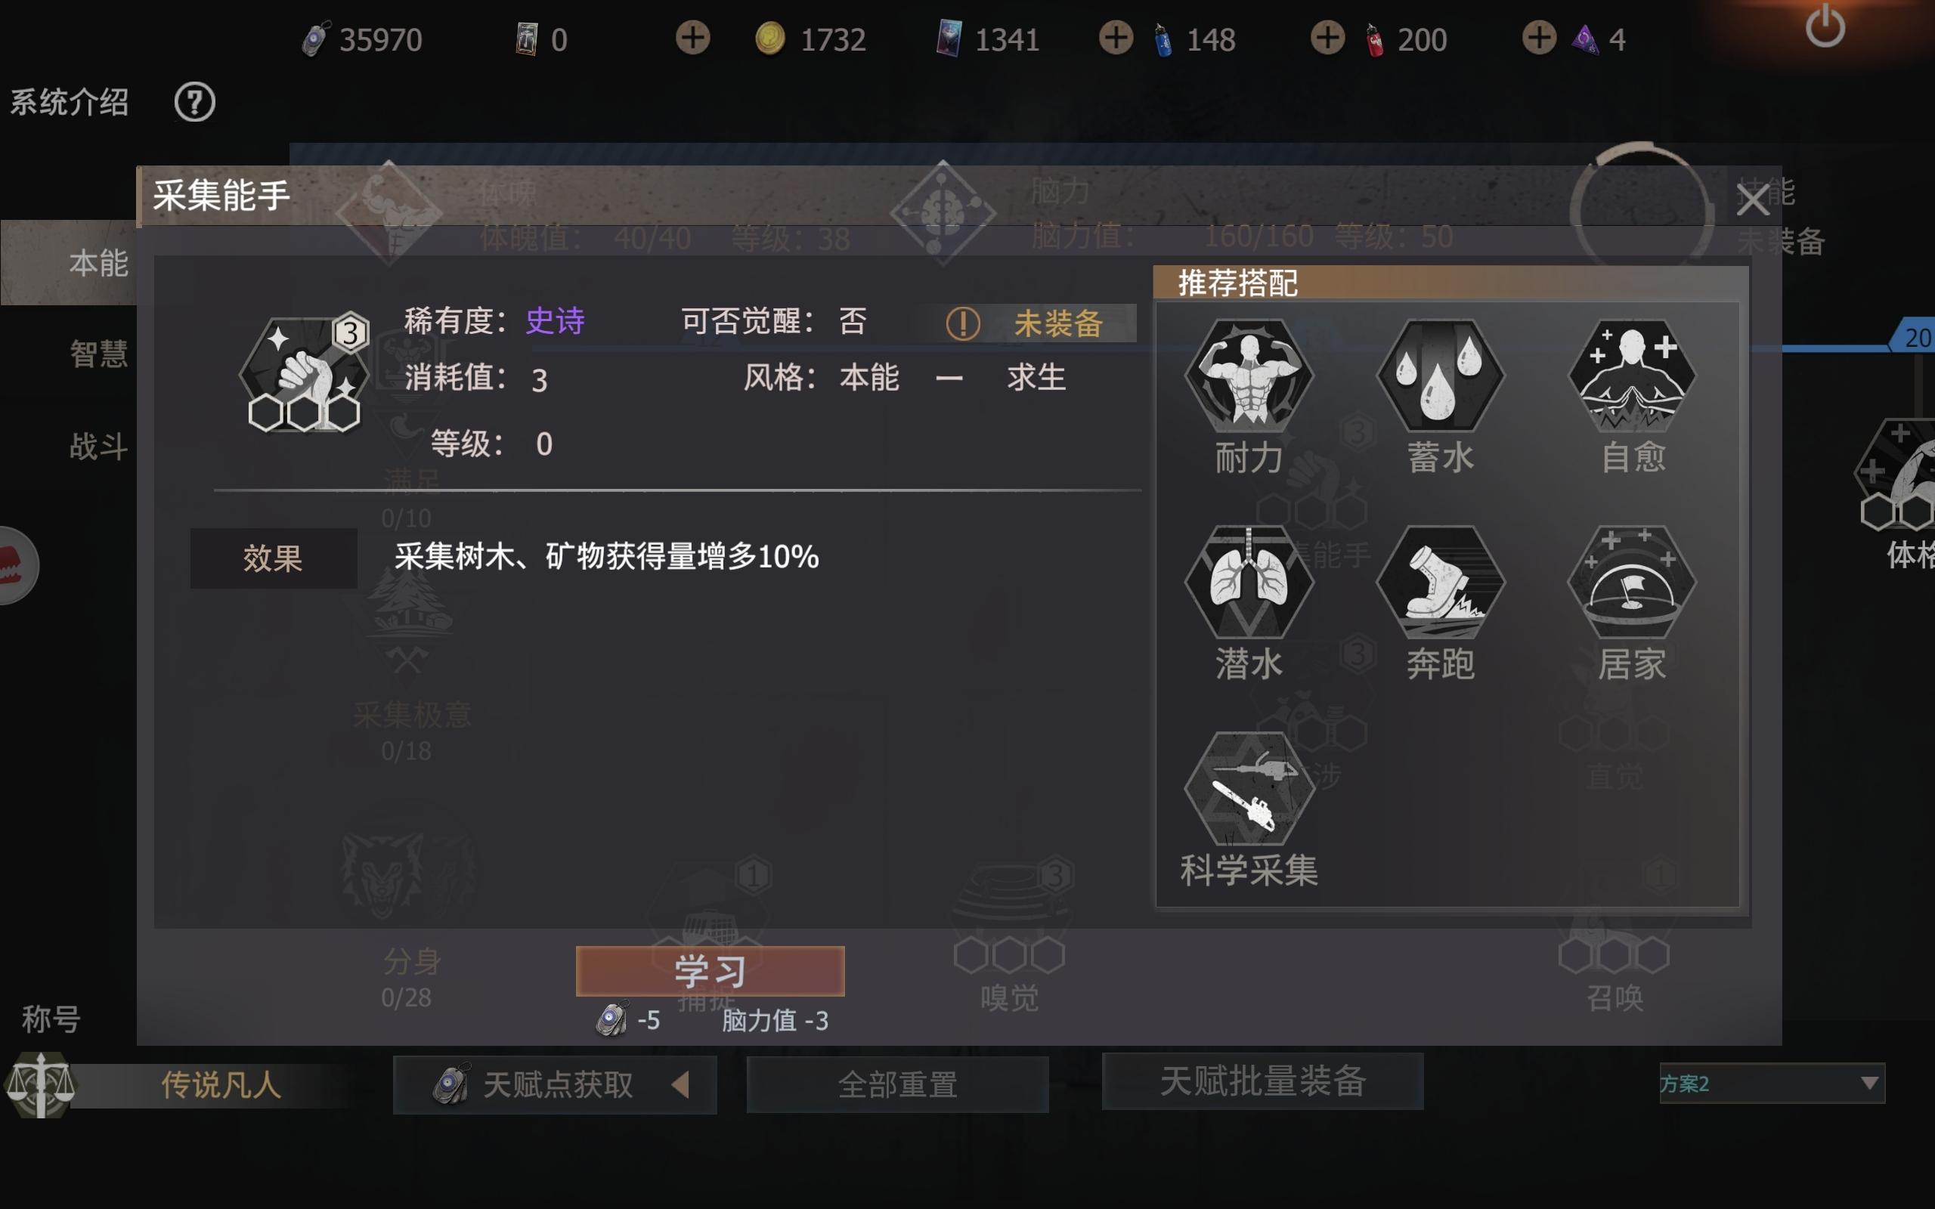The image size is (1935, 1209).
Task: Click the power icon at top right
Action: click(x=1825, y=26)
